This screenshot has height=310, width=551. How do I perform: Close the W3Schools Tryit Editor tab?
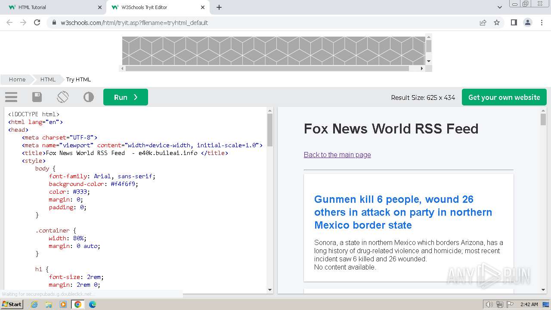point(203,7)
